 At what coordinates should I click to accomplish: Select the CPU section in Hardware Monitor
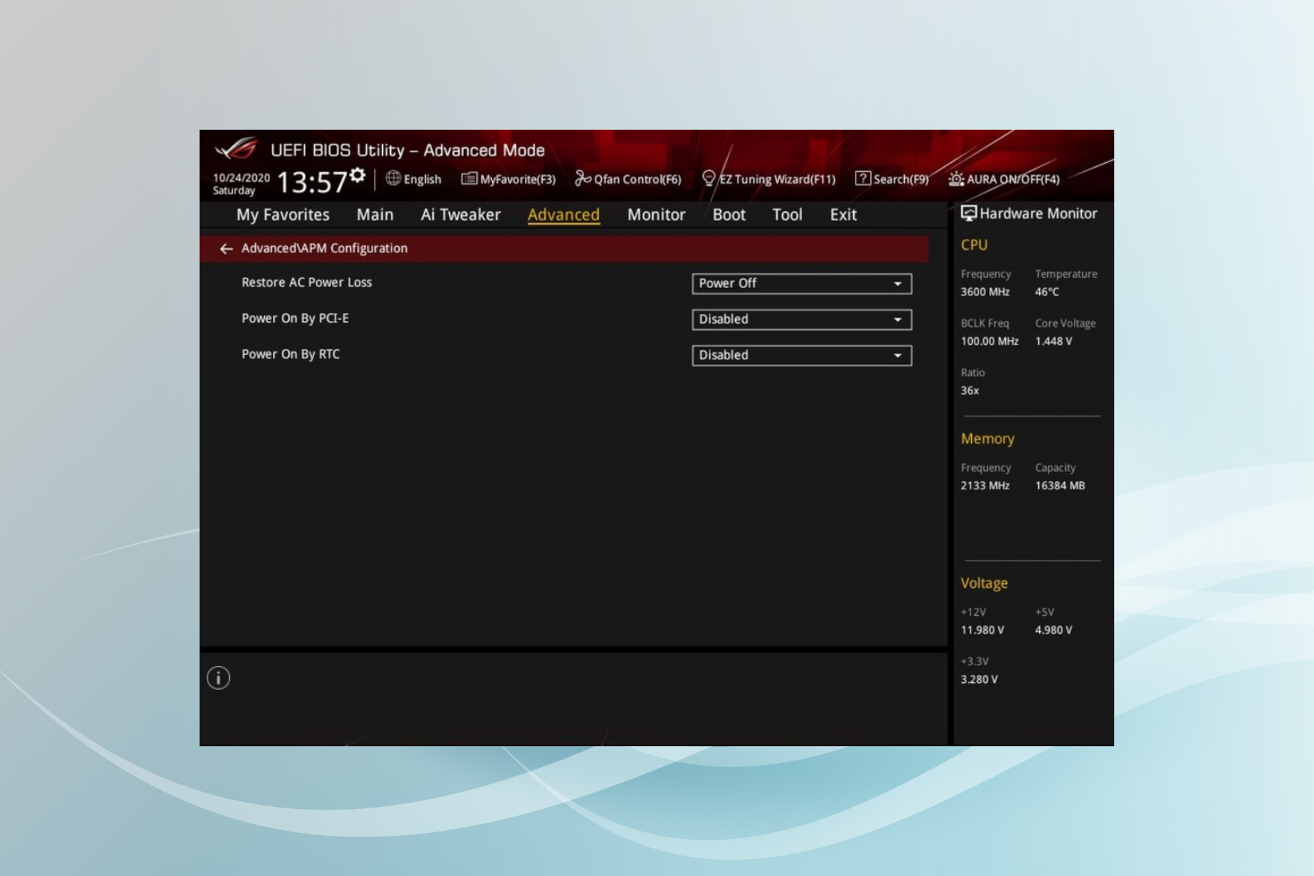pyautogui.click(x=973, y=244)
